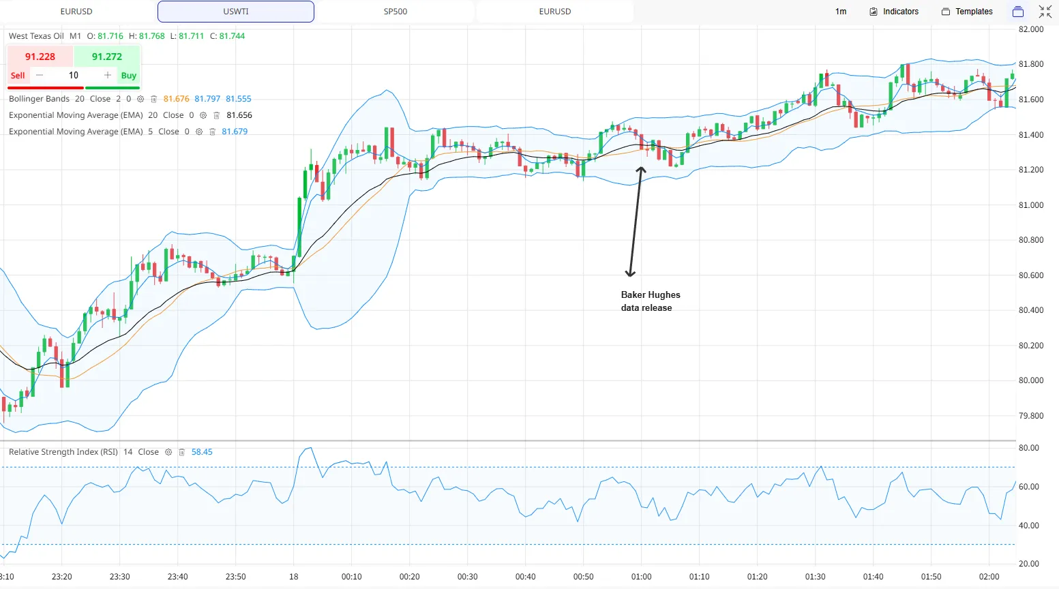
Task: Open Bollinger Bands settings gear
Action: pos(141,99)
